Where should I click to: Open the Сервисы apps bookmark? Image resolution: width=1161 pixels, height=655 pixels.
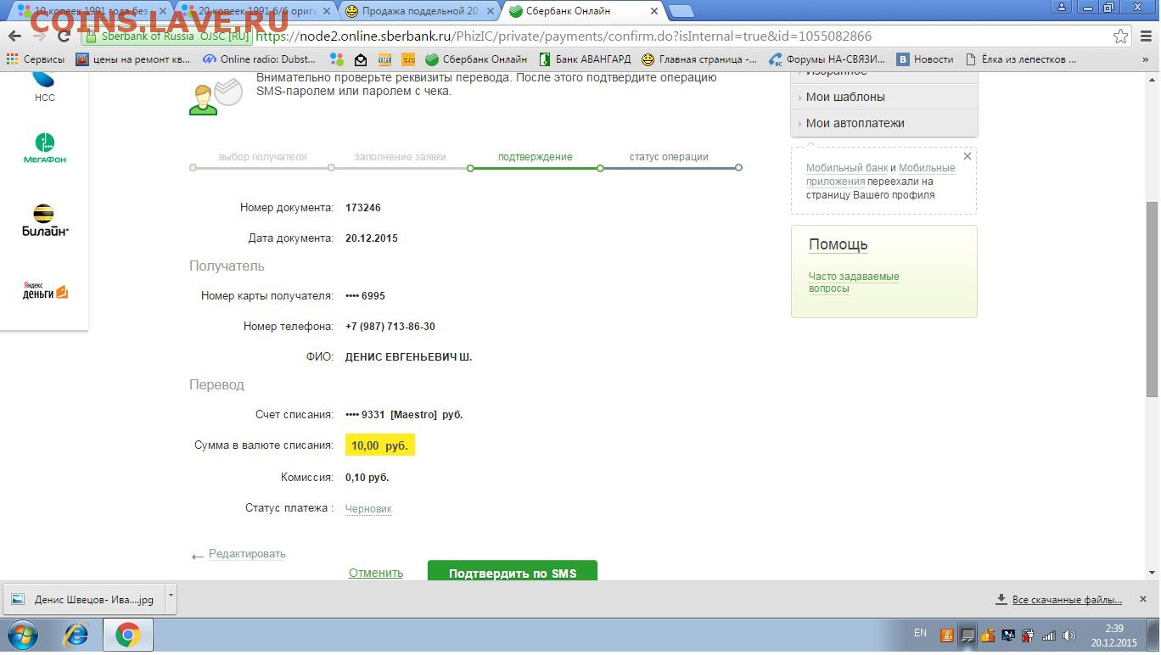(x=36, y=59)
